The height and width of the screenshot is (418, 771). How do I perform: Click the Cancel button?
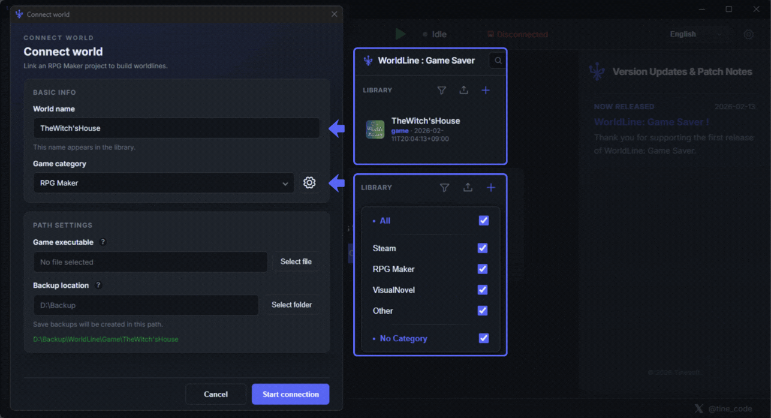(216, 394)
